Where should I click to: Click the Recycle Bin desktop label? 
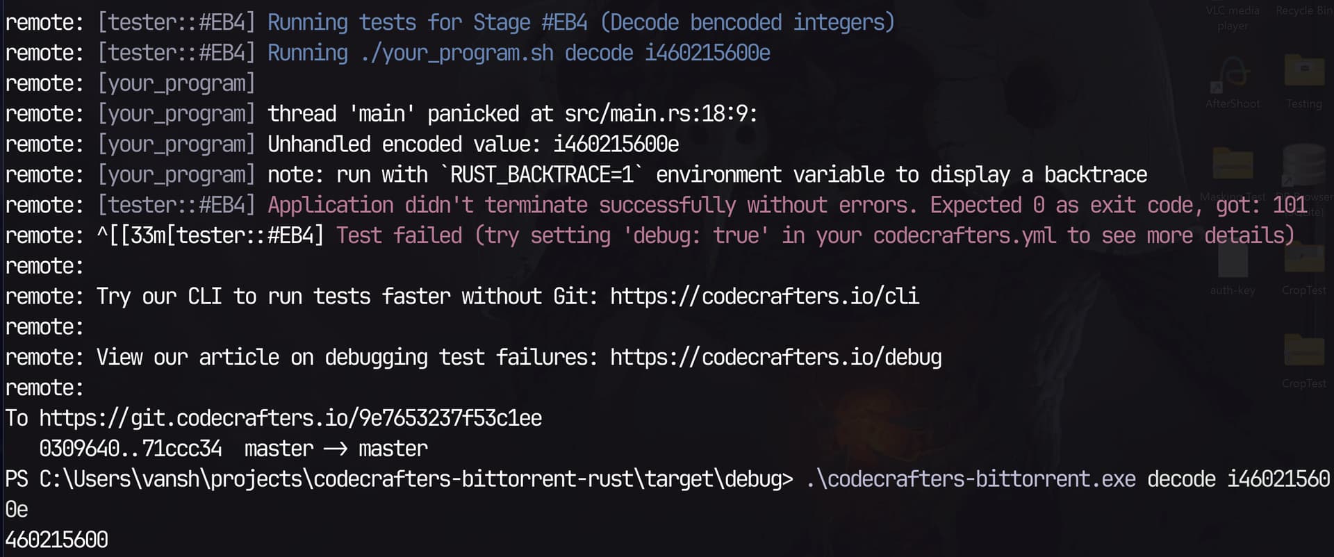(x=1304, y=10)
